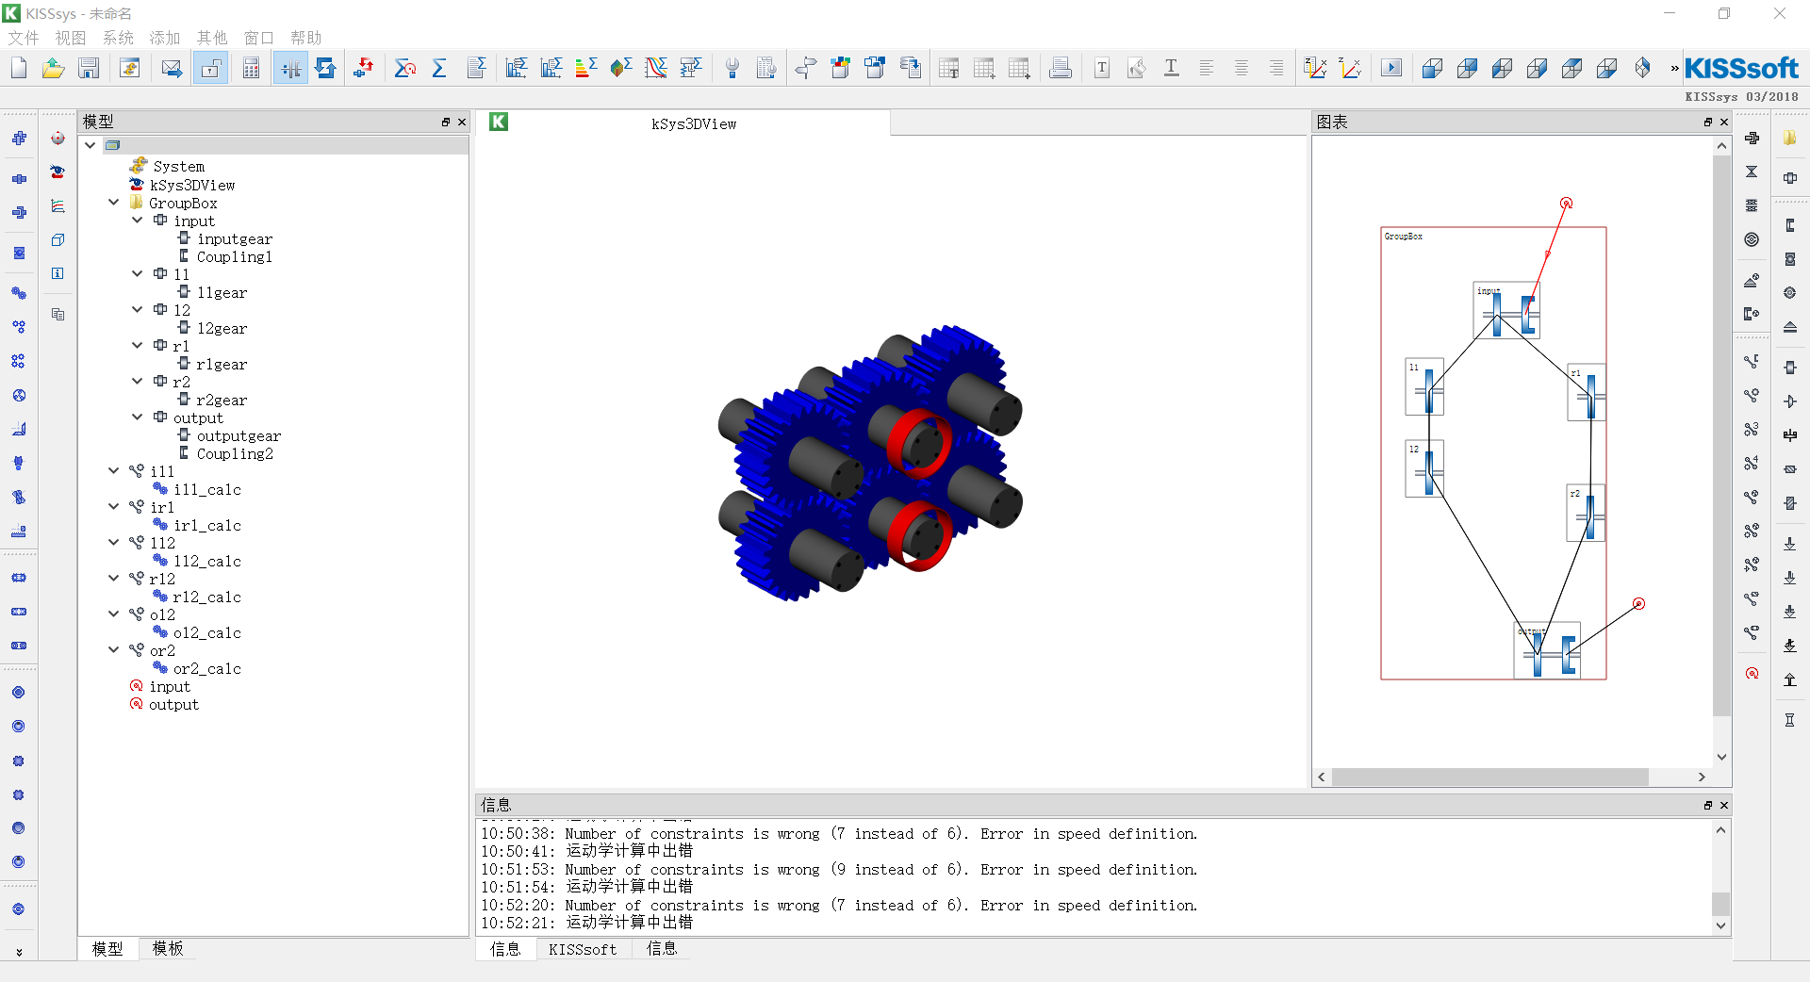The width and height of the screenshot is (1810, 982).
Task: Click the printer icon in toolbar
Action: (1061, 68)
